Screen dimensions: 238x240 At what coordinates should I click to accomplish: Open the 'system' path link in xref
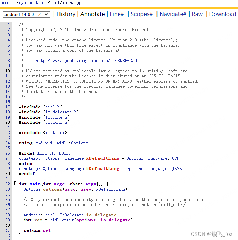26,3
